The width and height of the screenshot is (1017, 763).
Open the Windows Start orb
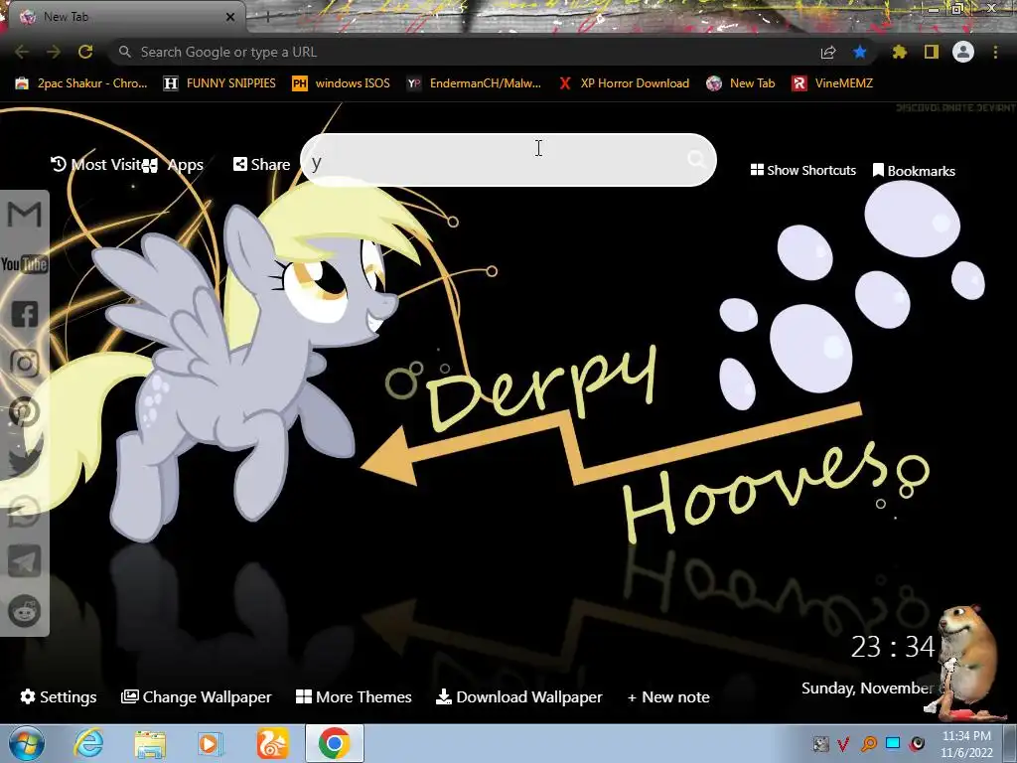pos(26,744)
